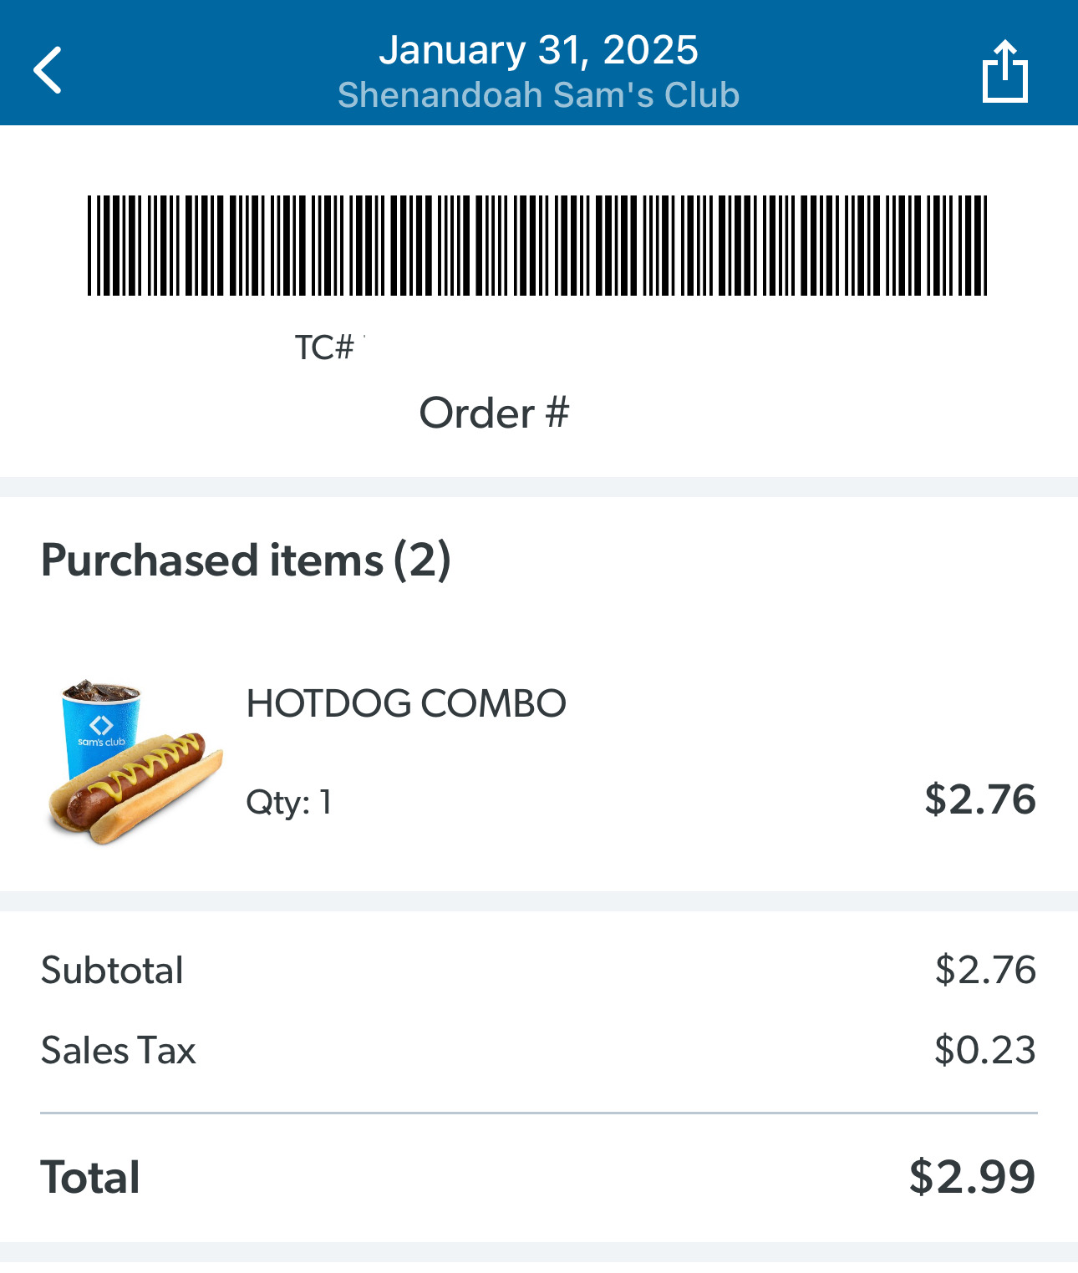Select the Order # text

[494, 413]
